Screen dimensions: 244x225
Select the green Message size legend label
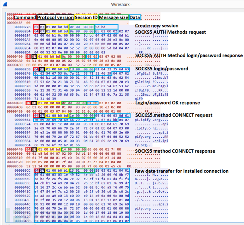point(113,17)
